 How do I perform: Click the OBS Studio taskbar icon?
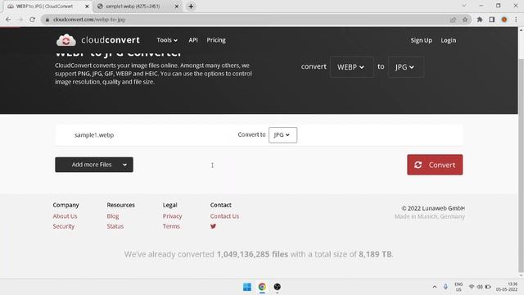click(x=277, y=287)
